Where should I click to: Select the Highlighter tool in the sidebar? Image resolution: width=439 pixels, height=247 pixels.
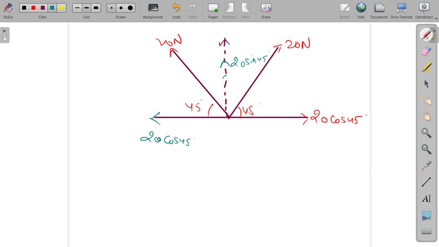pos(426,67)
